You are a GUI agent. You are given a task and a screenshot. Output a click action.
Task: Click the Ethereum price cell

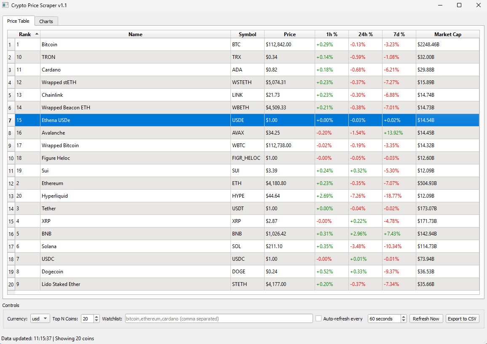pyautogui.click(x=289, y=183)
